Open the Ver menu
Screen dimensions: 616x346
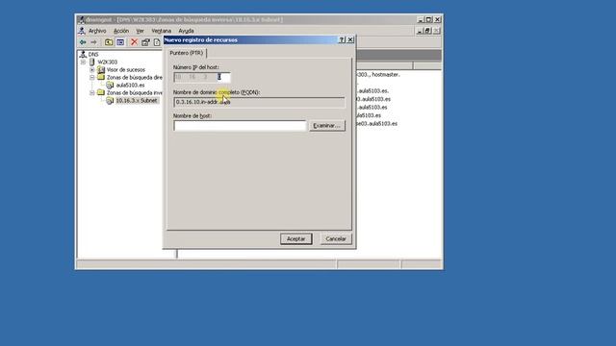point(140,31)
